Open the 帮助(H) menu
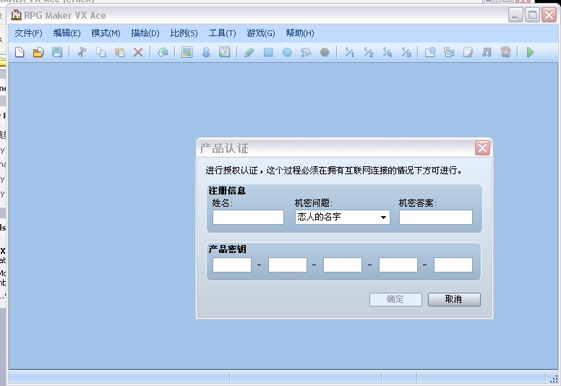Image resolution: width=561 pixels, height=386 pixels. pyautogui.click(x=300, y=33)
